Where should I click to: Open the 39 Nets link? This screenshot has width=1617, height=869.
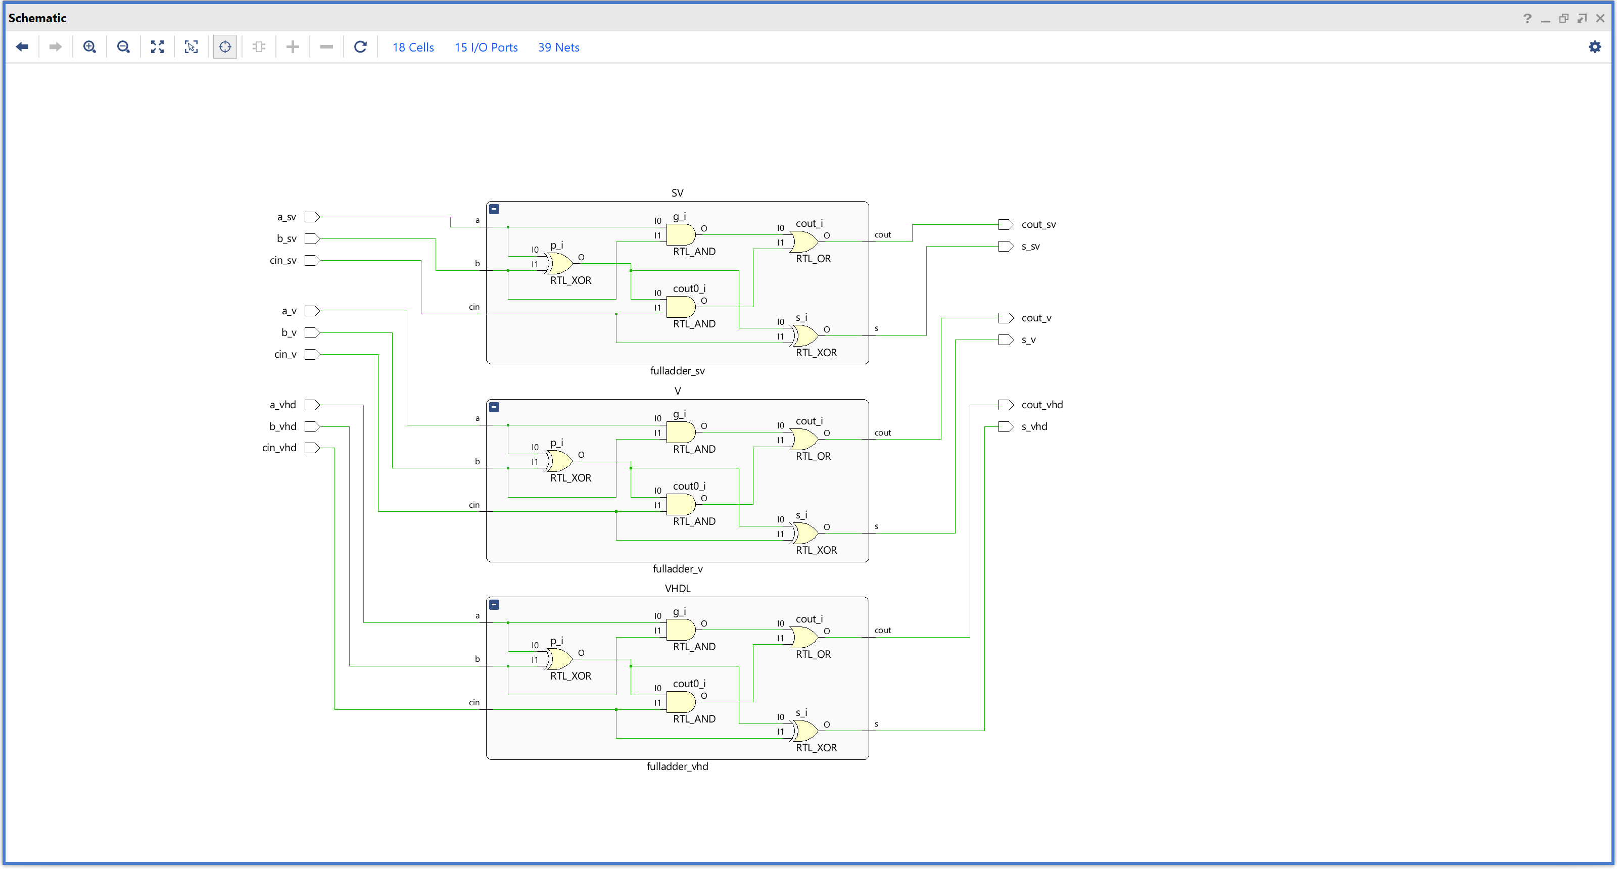click(559, 47)
